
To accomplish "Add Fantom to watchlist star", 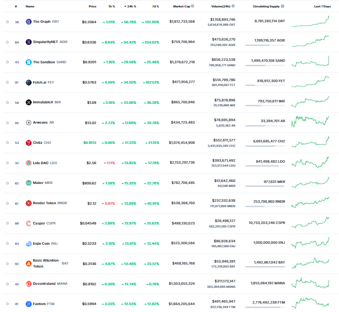I will [7, 304].
